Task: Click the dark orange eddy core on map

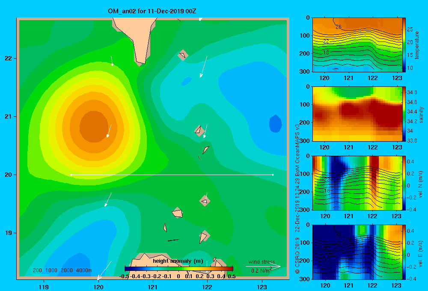Action: point(94,127)
